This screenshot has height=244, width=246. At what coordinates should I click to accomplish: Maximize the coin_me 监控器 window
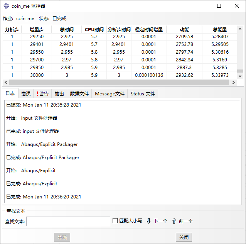pos(219,6)
